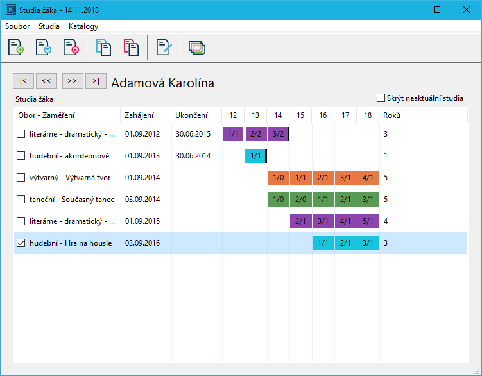Click the study details document icon

[44, 47]
